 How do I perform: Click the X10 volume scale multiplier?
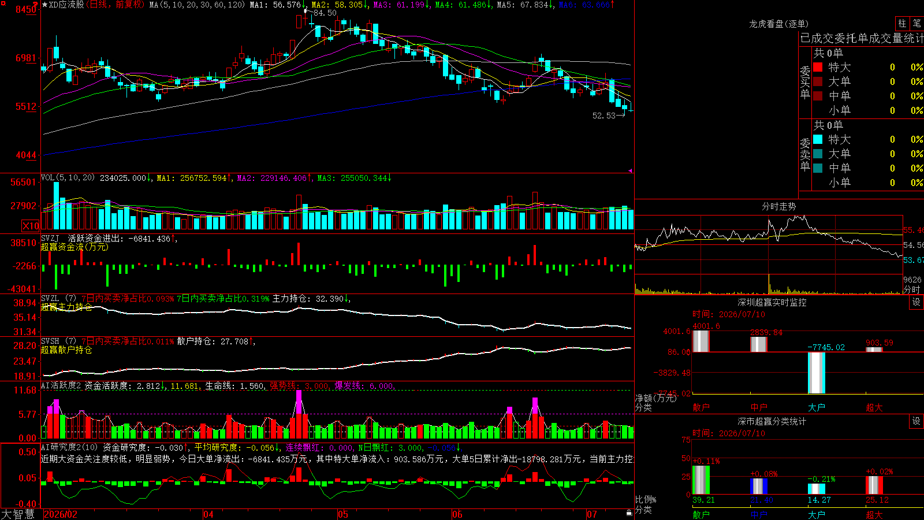click(31, 226)
